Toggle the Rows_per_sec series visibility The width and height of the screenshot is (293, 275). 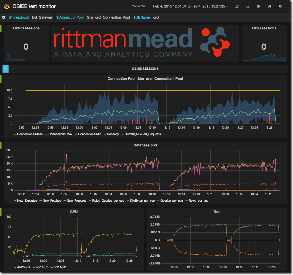[198, 201]
